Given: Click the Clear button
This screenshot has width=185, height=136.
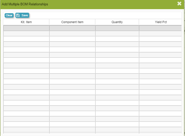Looking at the screenshot, I should 9,15.
